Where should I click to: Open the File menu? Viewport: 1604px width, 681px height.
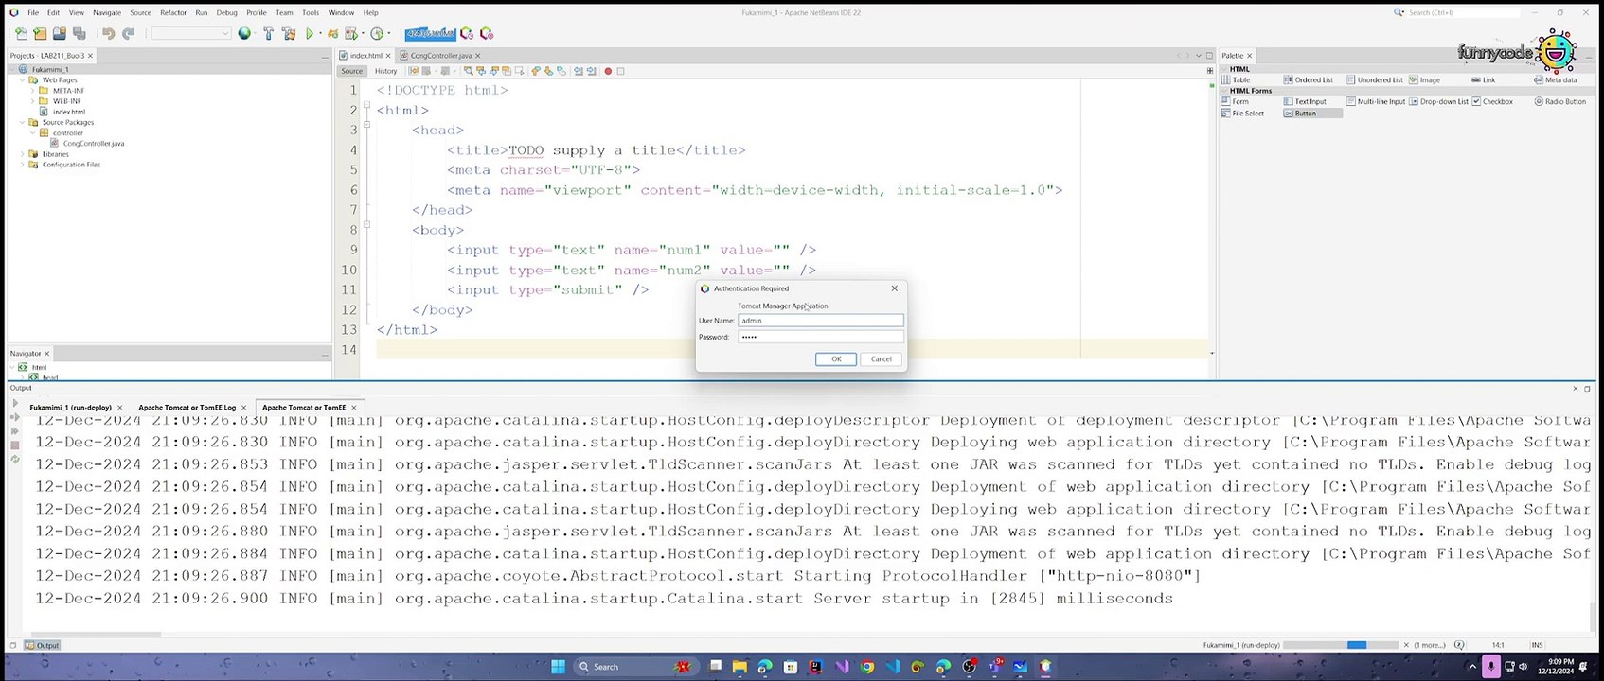coord(32,12)
